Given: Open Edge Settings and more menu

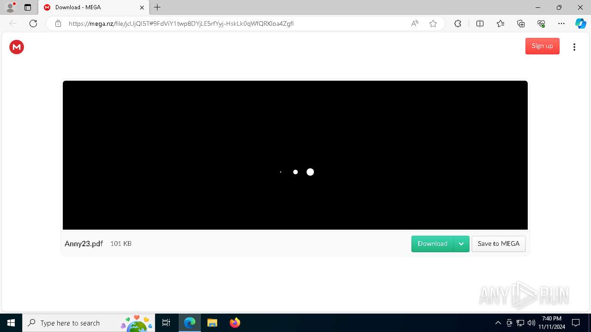Looking at the screenshot, I should [561, 24].
